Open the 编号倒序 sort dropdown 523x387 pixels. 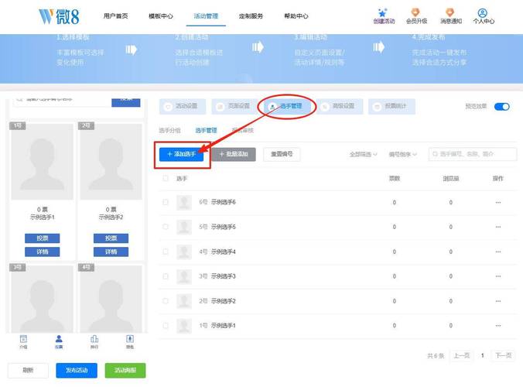pyautogui.click(x=402, y=154)
